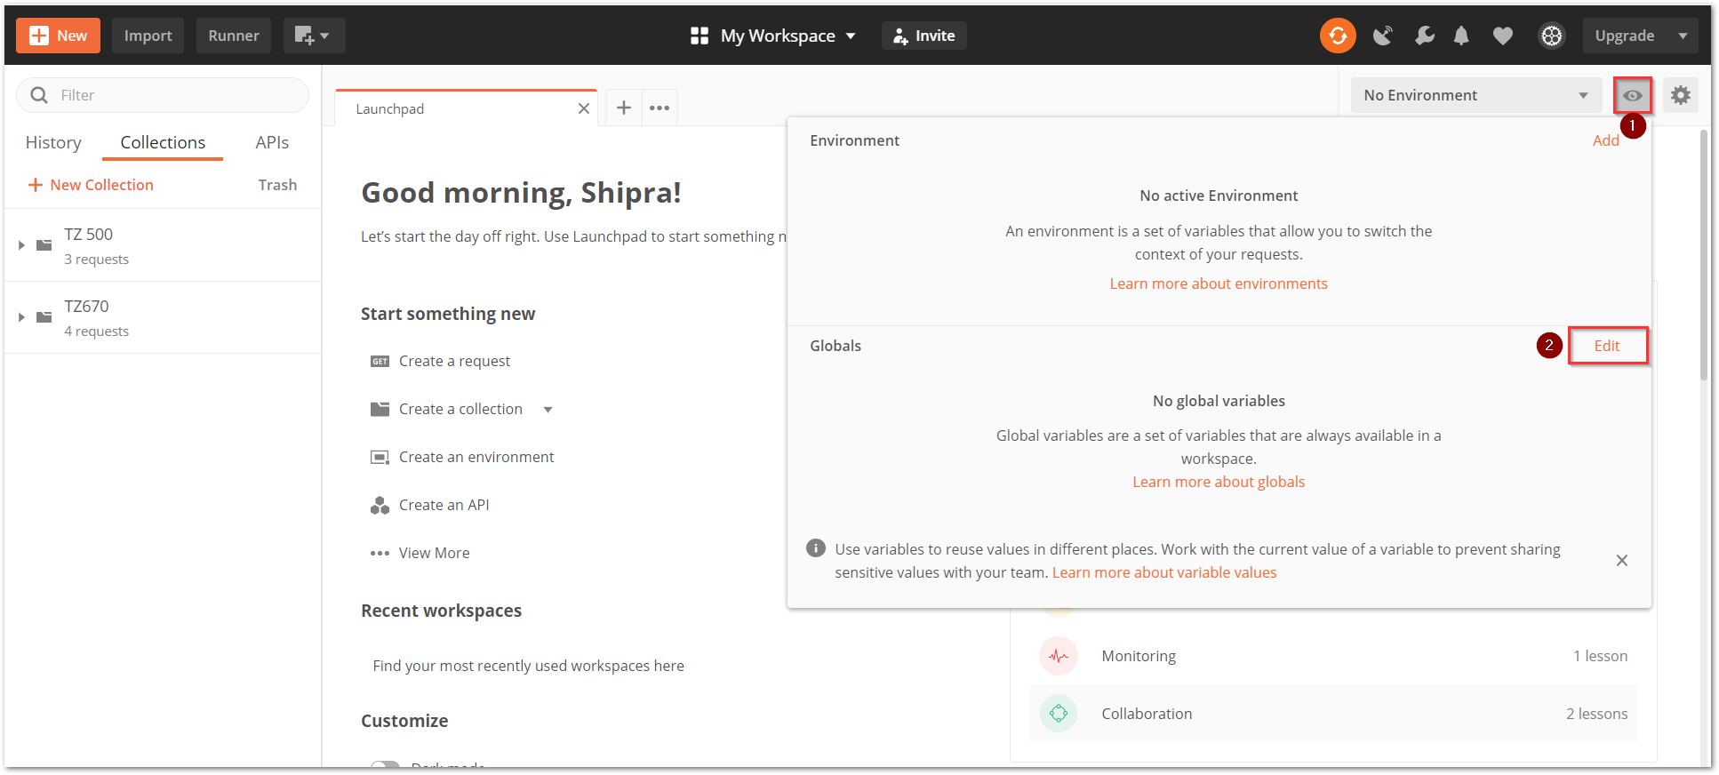Click Add in the Environment section
Image resolution: width=1719 pixels, height=775 pixels.
pyautogui.click(x=1605, y=140)
